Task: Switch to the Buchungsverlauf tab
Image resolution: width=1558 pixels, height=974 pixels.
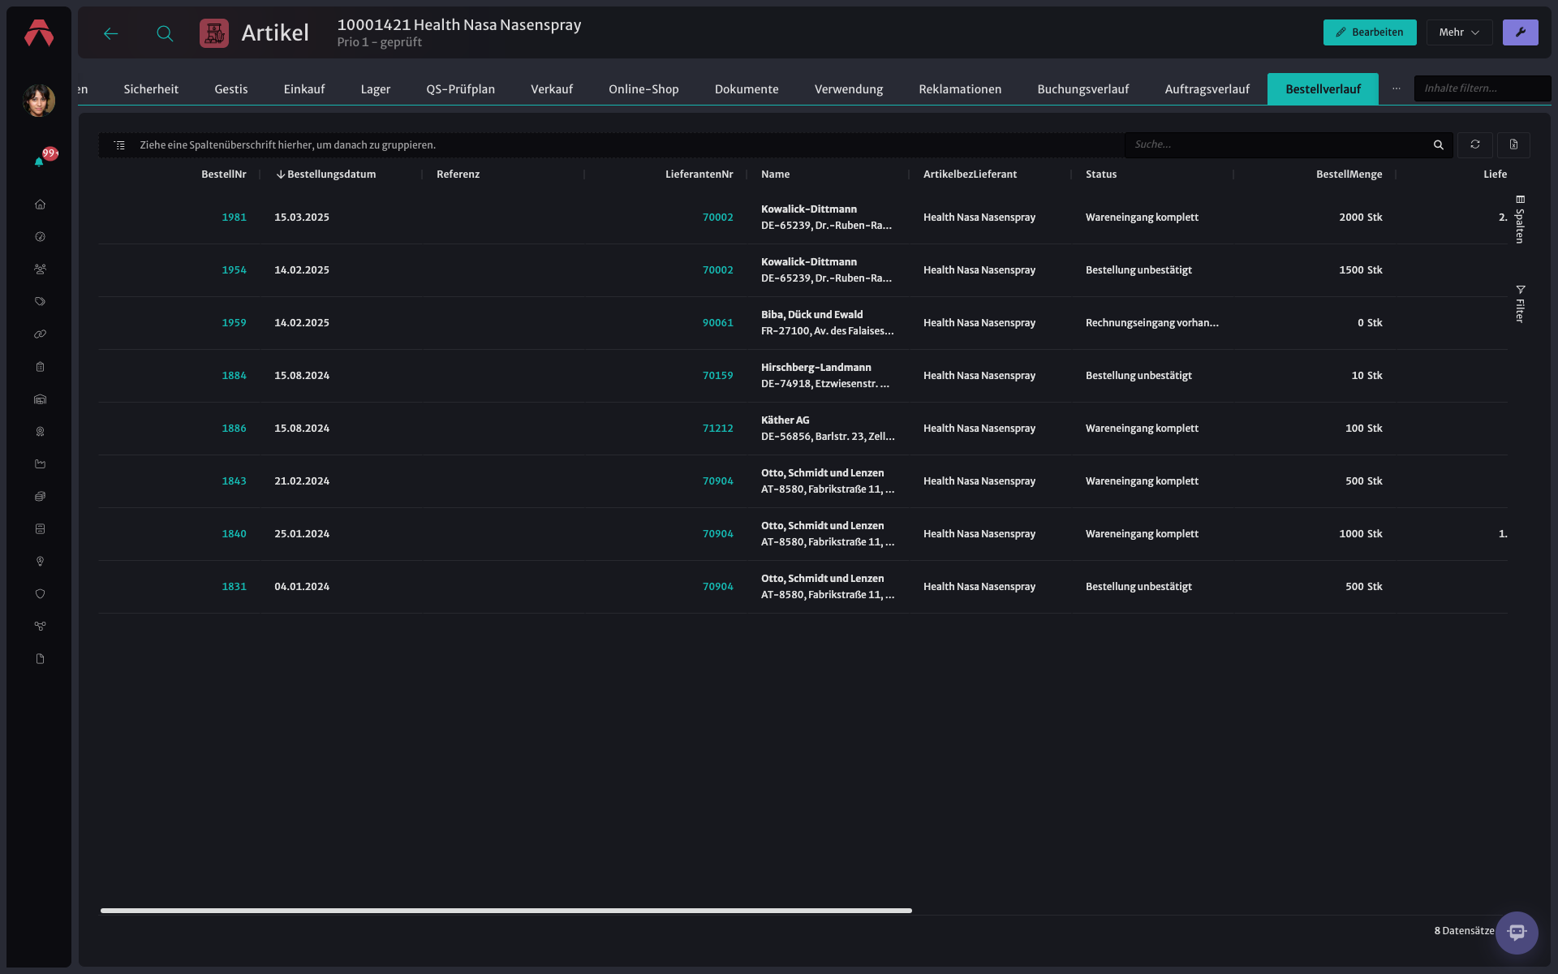Action: coord(1082,89)
